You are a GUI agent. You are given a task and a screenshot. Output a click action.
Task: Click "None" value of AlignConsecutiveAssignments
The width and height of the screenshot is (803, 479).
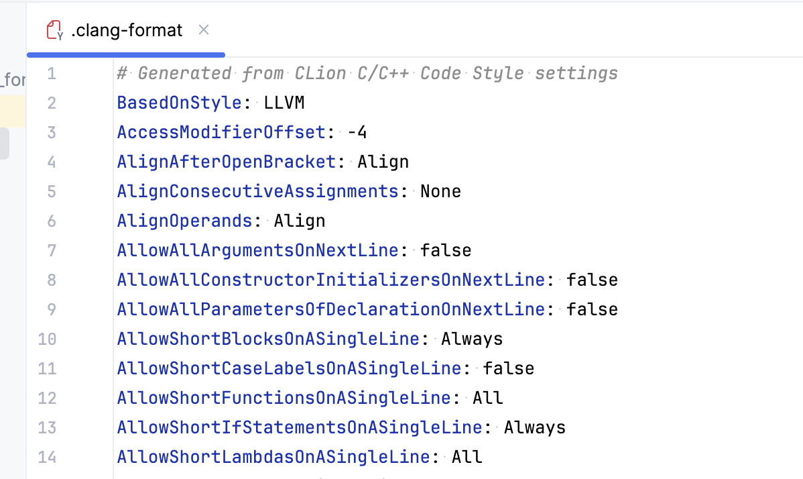(440, 191)
